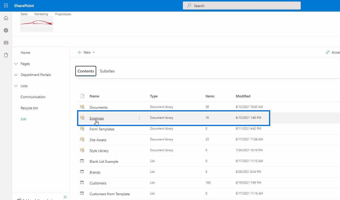Open the Style Library link
The height and width of the screenshot is (200, 340).
point(99,151)
